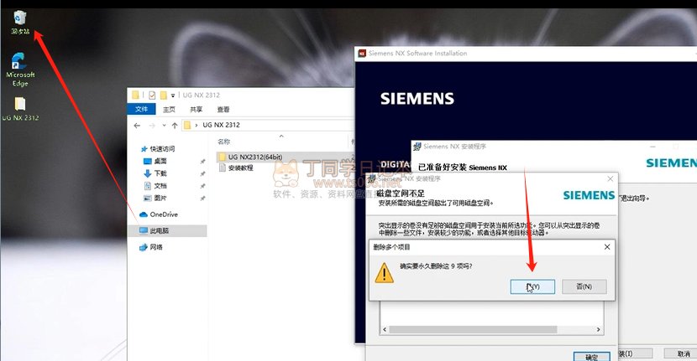Sort files by the 名称 column header
This screenshot has height=361, width=697.
click(224, 142)
